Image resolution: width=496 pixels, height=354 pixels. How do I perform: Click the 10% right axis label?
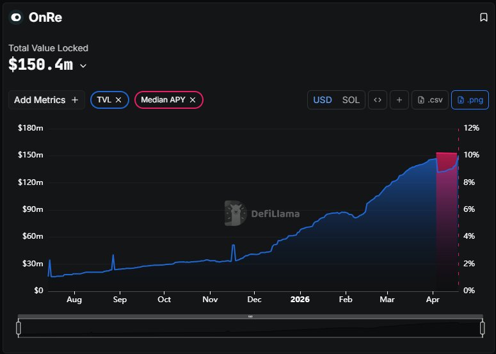471,155
